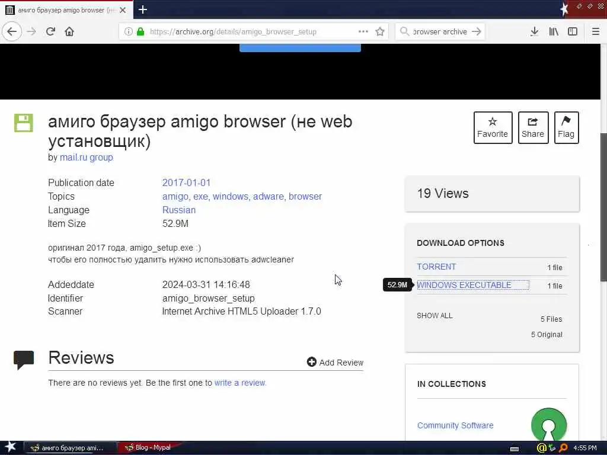The width and height of the screenshot is (607, 455).
Task: Click the green Community Software logo thumbnail
Action: pos(548,424)
